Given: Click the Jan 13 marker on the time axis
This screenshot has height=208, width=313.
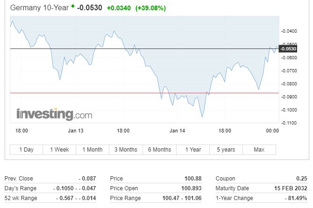Looking at the screenshot, I should [x=76, y=131].
